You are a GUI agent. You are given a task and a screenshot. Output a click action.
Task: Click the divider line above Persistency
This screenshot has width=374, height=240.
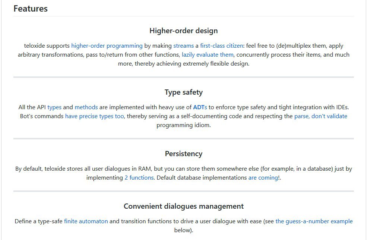pyautogui.click(x=184, y=139)
